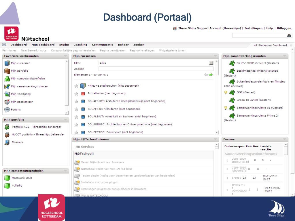Click the HLOCT portfolio icon
Screen dimensions: 295x221
pos(7,135)
